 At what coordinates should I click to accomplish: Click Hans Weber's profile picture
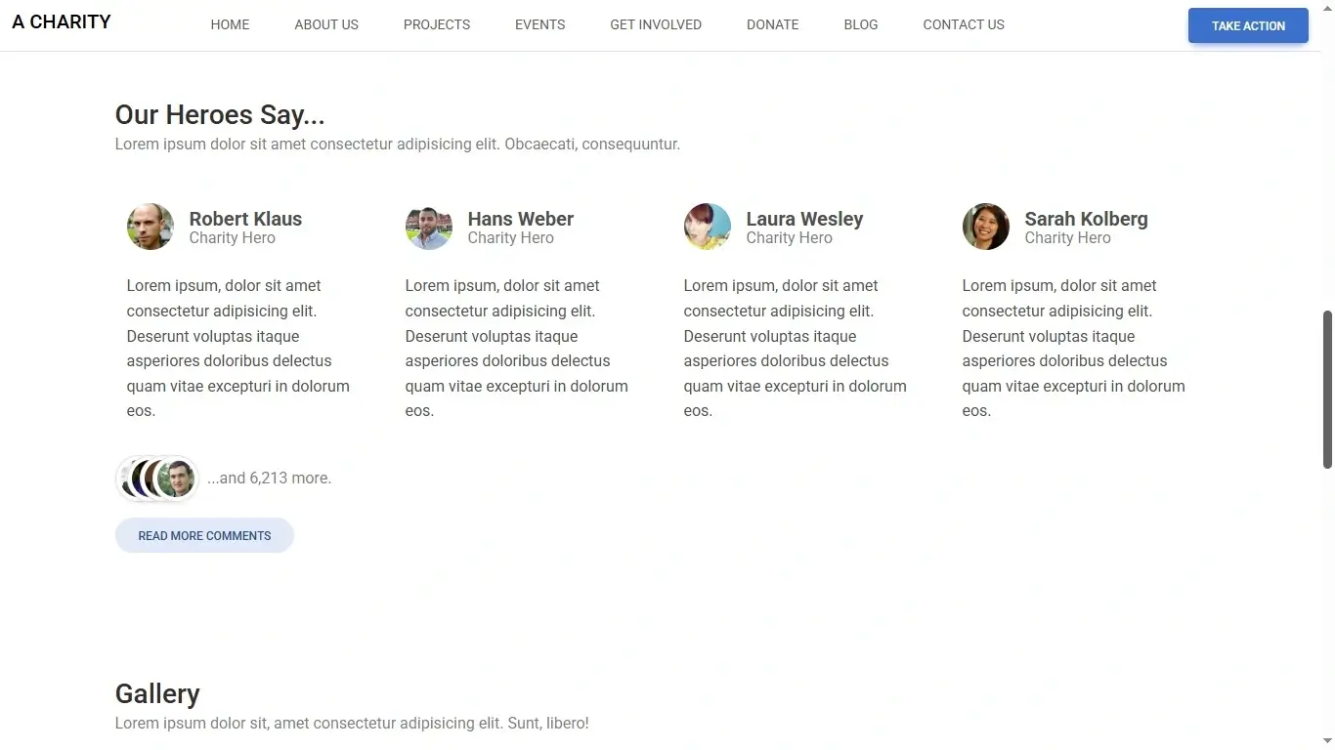[429, 227]
